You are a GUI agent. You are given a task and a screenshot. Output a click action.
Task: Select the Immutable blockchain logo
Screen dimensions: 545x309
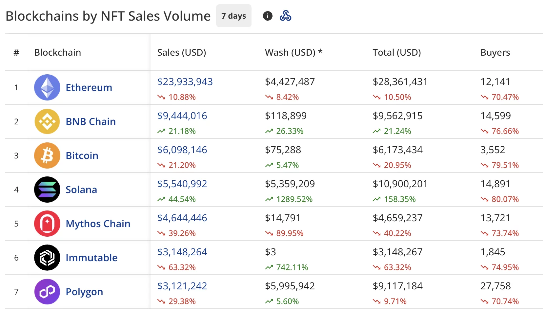pyautogui.click(x=47, y=258)
